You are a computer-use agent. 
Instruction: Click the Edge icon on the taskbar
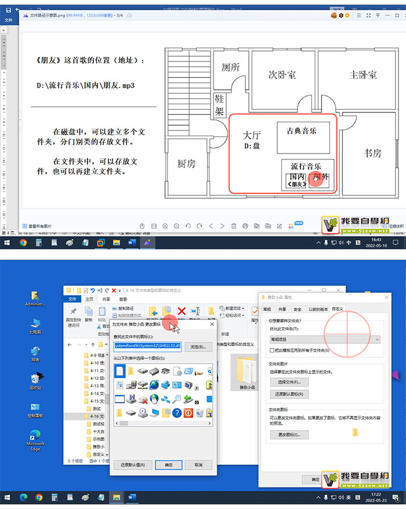click(x=23, y=497)
